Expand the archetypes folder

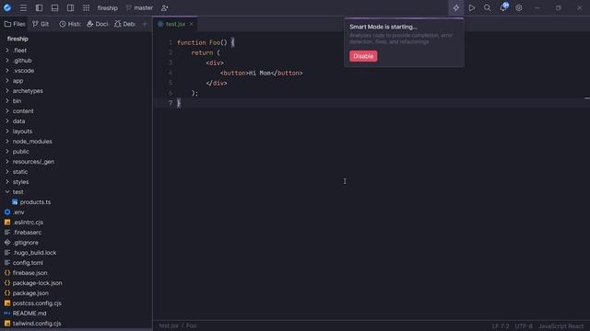coord(7,91)
